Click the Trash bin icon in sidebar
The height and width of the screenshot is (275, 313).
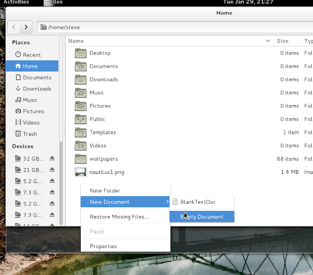18,133
